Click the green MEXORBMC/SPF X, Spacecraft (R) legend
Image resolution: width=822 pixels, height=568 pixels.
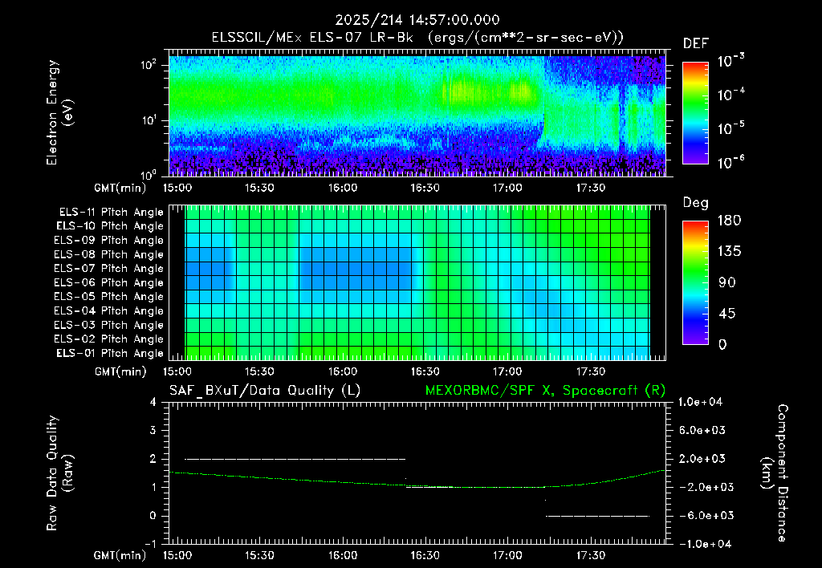545,391
